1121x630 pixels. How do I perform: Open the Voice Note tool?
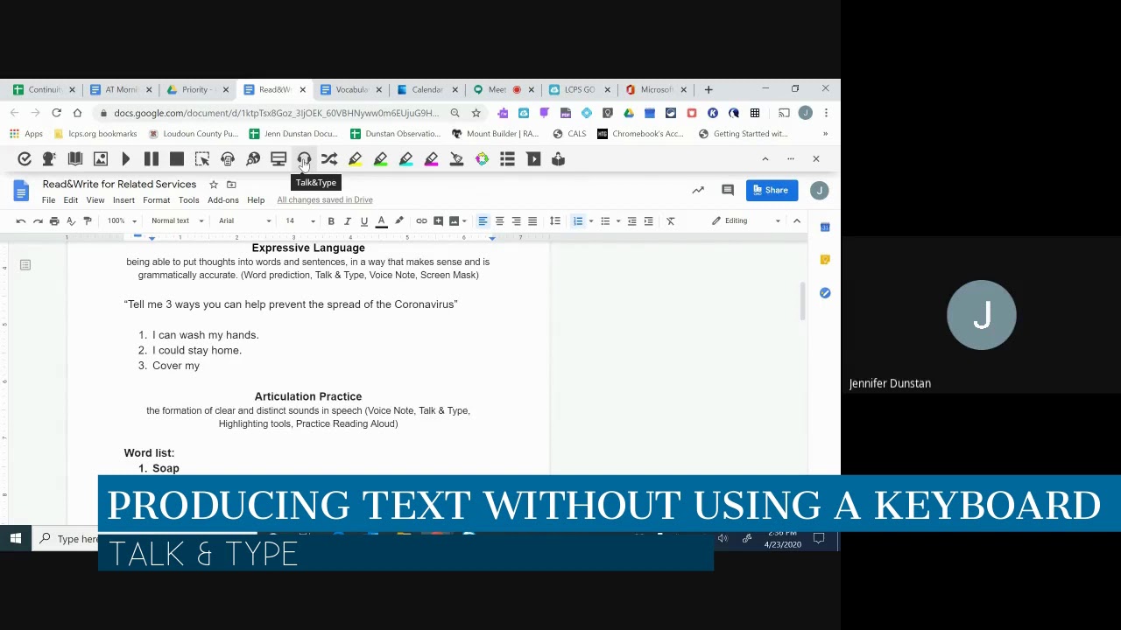[532, 159]
